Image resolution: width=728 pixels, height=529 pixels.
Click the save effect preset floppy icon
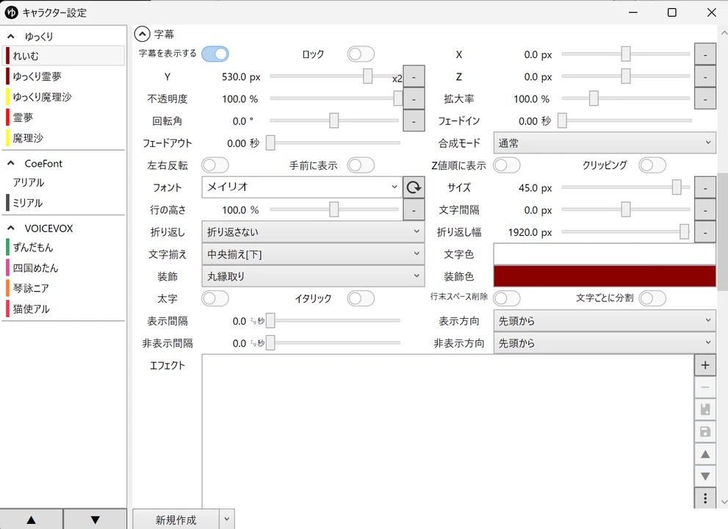pos(704,432)
